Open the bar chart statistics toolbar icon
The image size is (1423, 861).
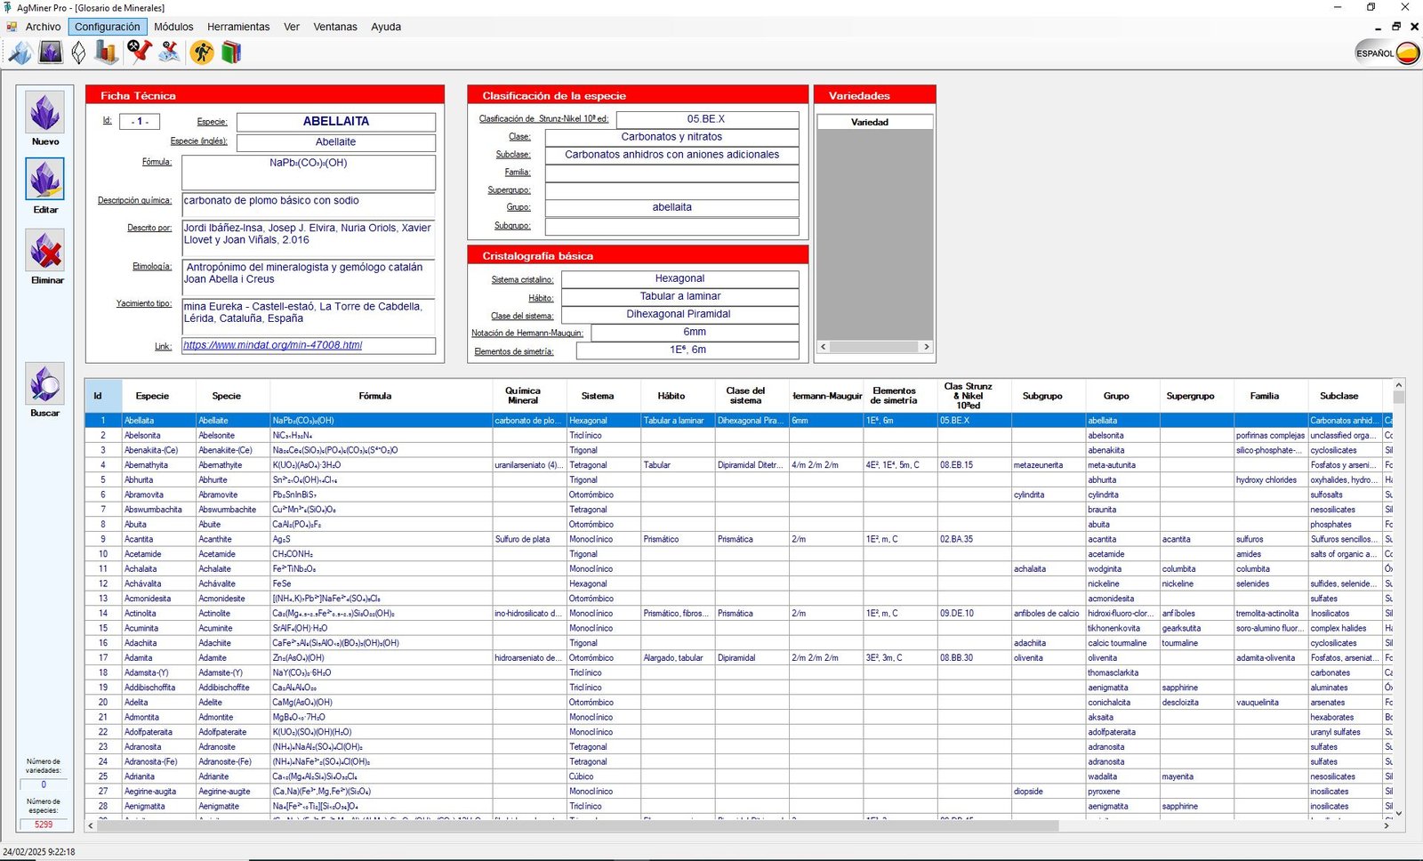(107, 52)
